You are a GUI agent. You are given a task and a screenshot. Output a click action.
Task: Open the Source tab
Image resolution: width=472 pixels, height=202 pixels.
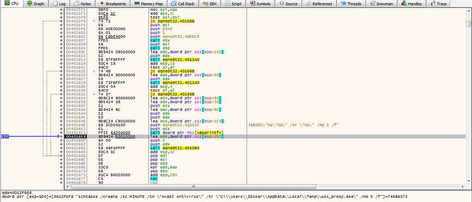(289, 4)
